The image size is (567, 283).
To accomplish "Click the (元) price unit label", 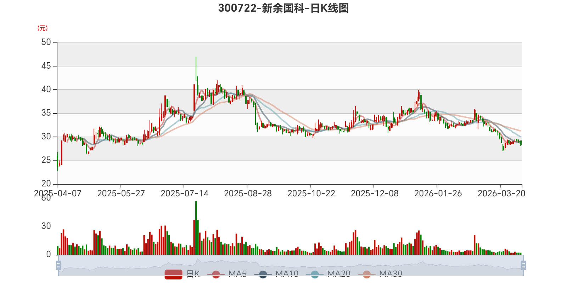I will 43,28.
